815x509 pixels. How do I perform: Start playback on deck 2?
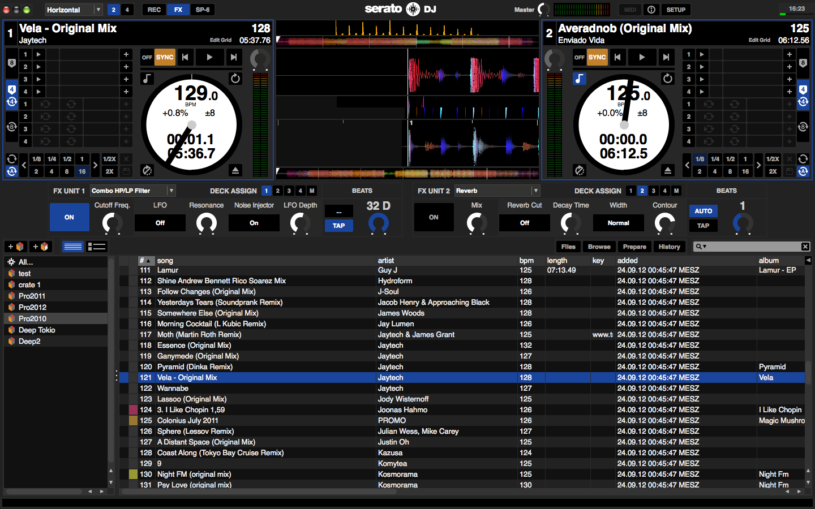point(642,57)
